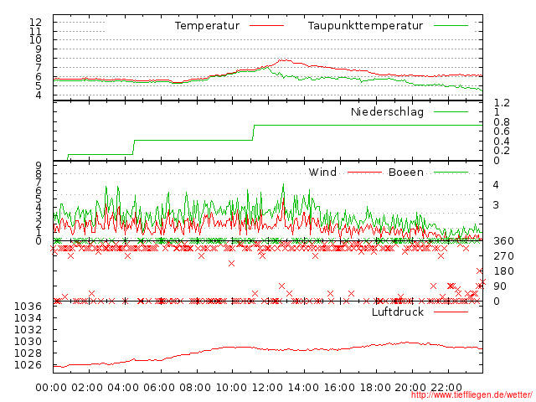Viewport: 536px width, 402px height.
Task: Click the 1036 pressure axis value
Action: [28, 307]
